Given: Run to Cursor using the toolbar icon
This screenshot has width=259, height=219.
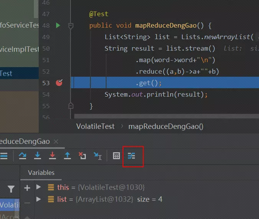Looking at the screenshot, I should pyautogui.click(x=97, y=156).
